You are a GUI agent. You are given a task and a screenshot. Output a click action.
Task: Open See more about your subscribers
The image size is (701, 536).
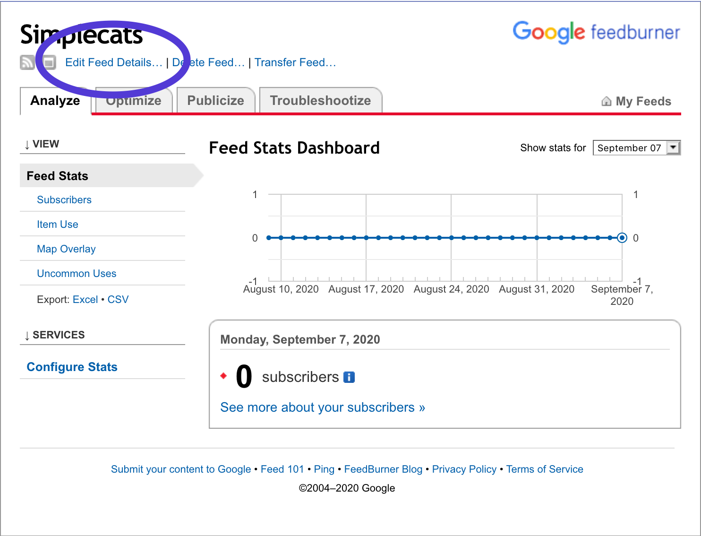tap(323, 407)
